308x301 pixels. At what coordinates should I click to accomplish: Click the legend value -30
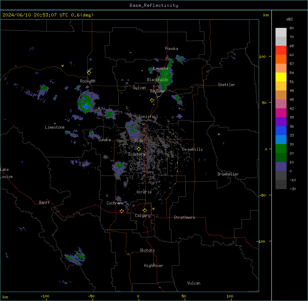(293, 189)
